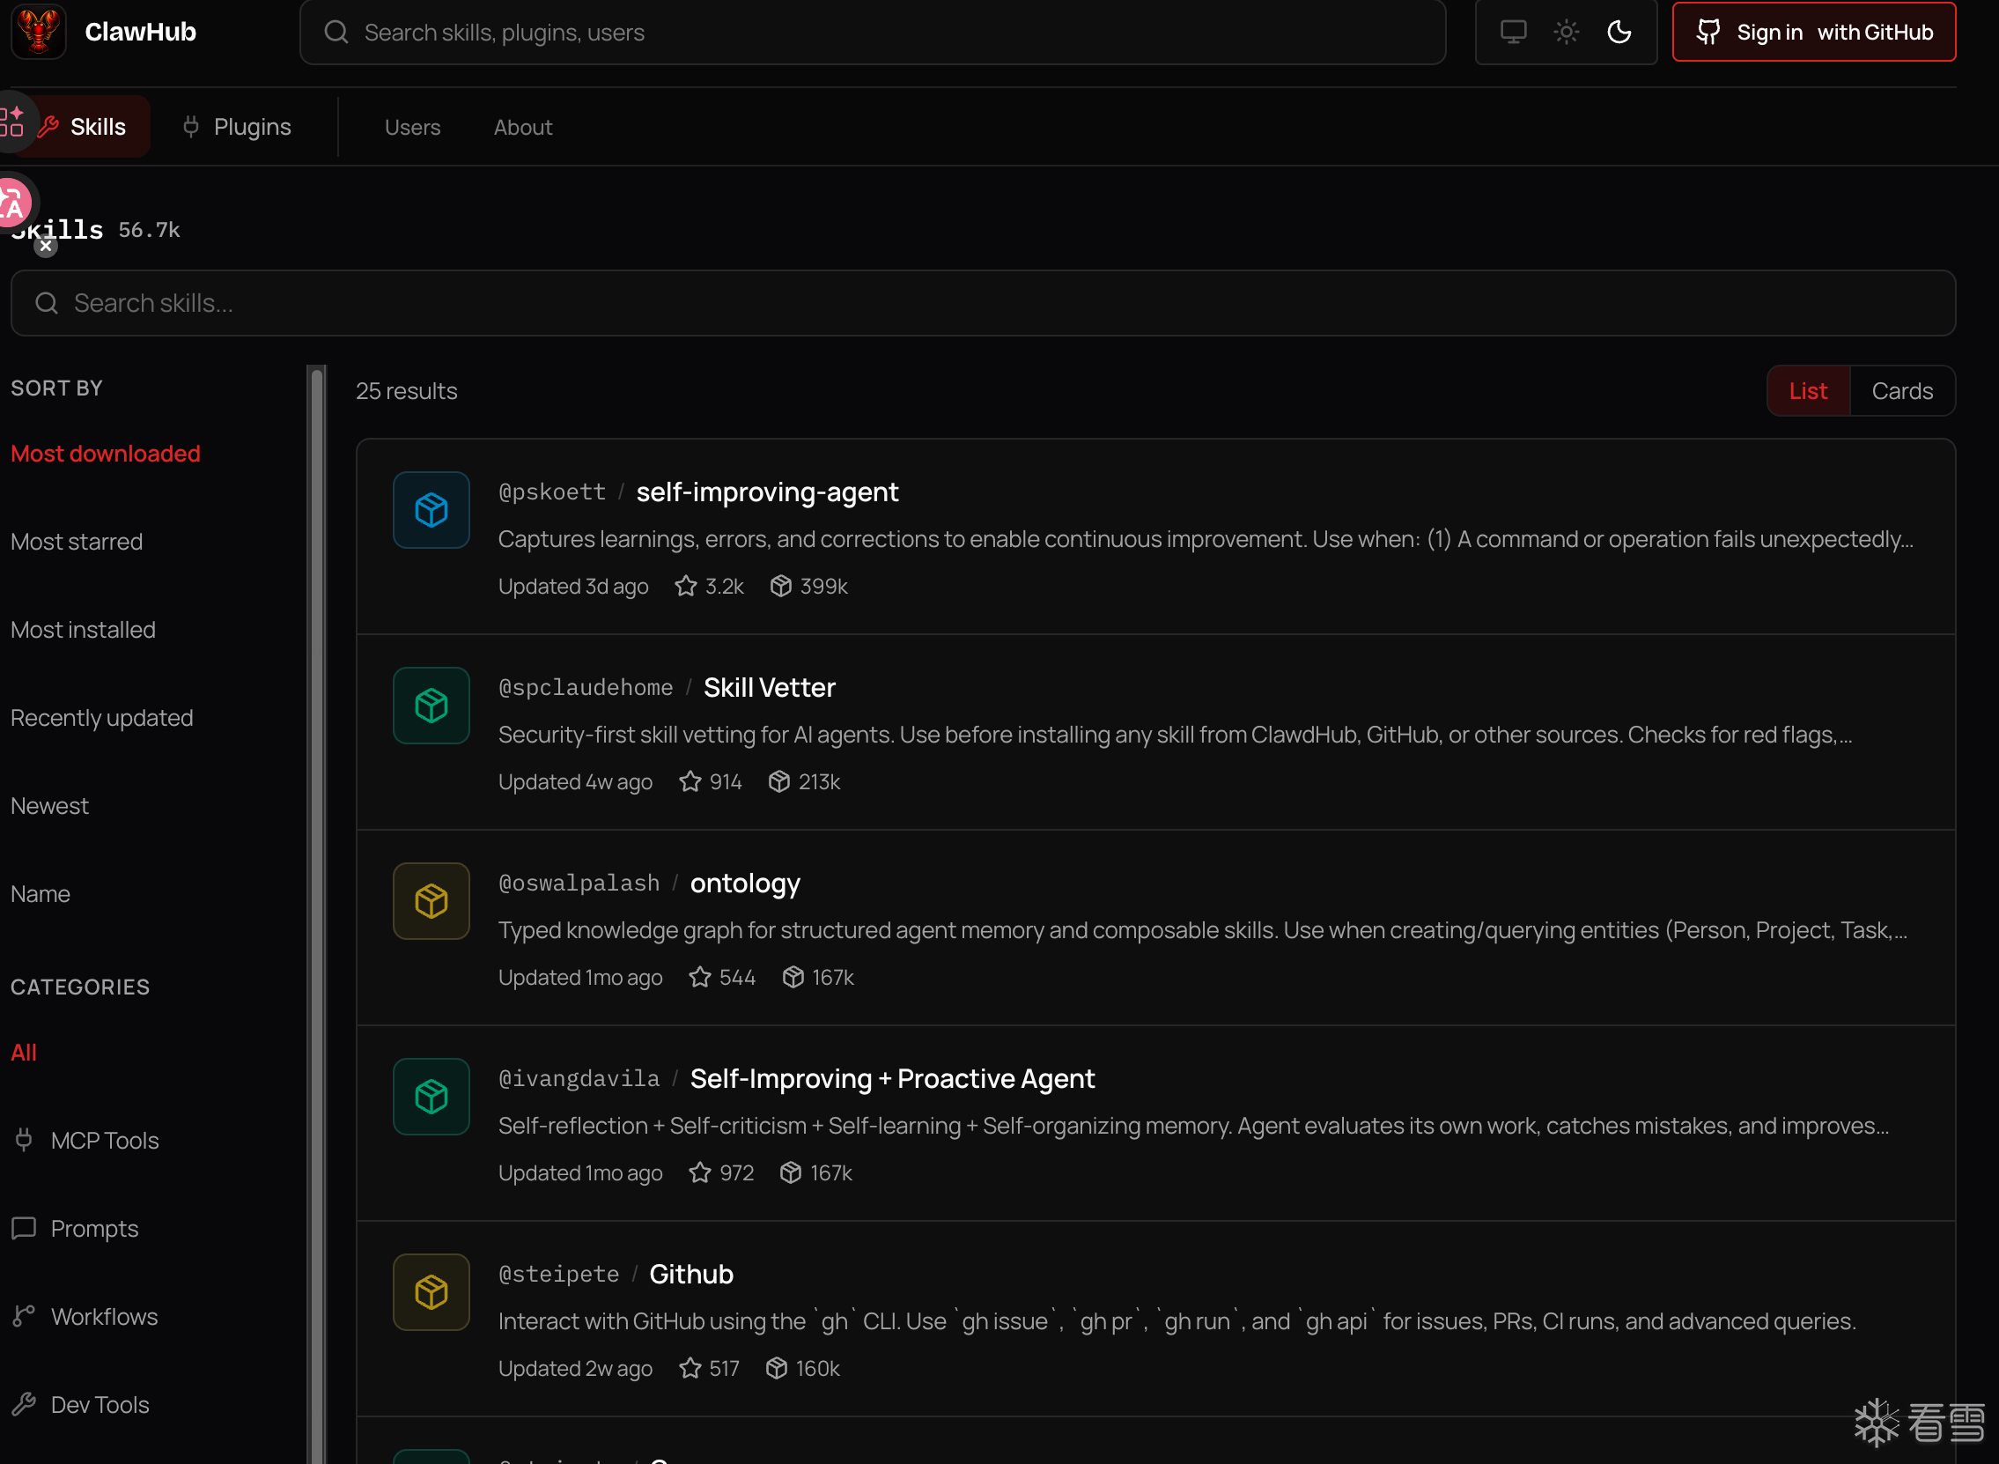Click star icon on Skill Vetter row
1999x1464 pixels.
click(x=690, y=781)
